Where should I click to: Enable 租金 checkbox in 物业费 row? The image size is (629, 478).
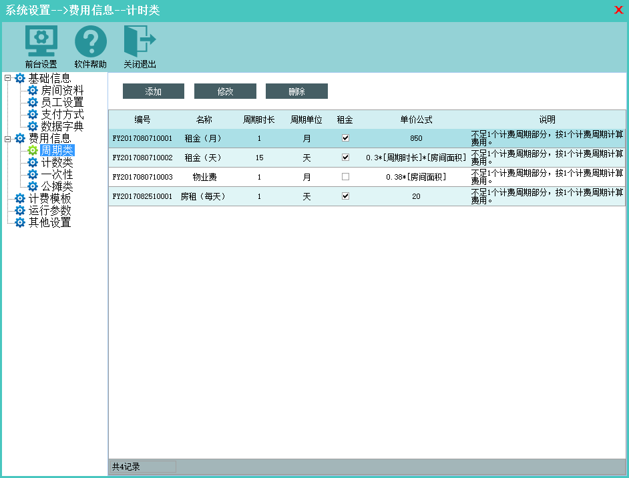[345, 177]
